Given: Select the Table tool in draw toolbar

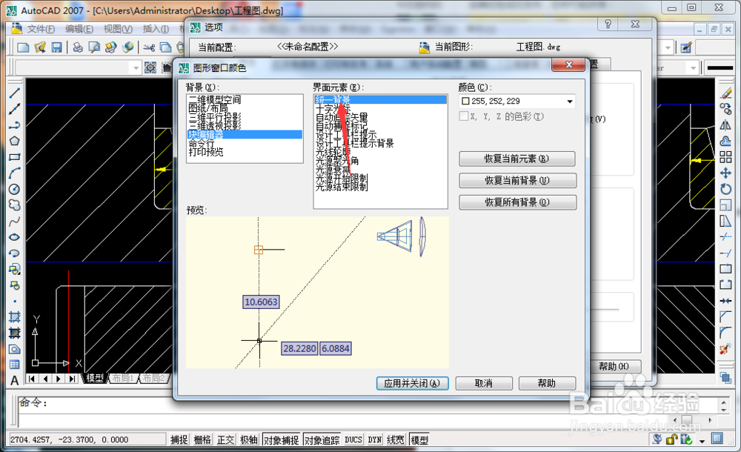Looking at the screenshot, I should [x=15, y=365].
